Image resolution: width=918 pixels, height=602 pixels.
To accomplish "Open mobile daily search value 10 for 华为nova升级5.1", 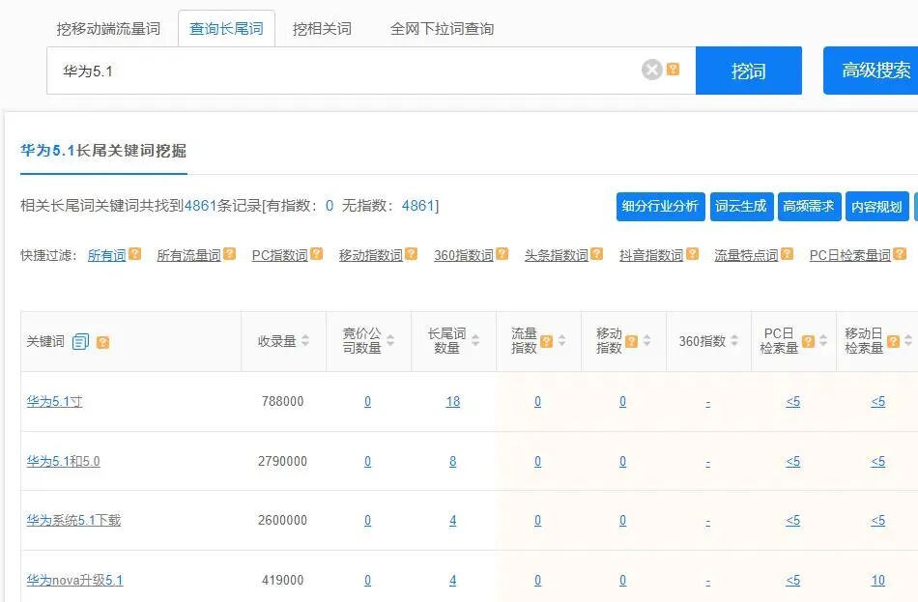I will click(877, 581).
